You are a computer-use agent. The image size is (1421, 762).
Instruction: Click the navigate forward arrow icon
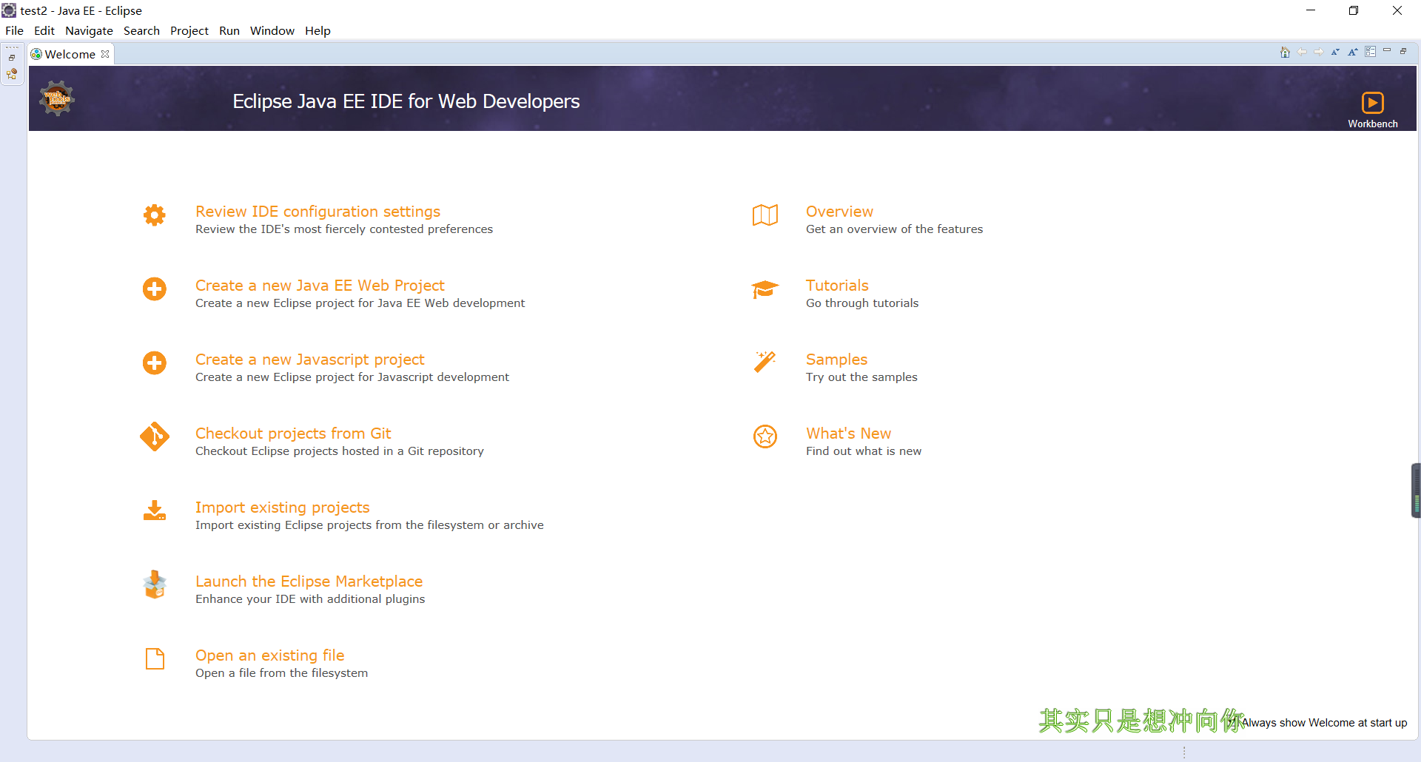click(1319, 52)
